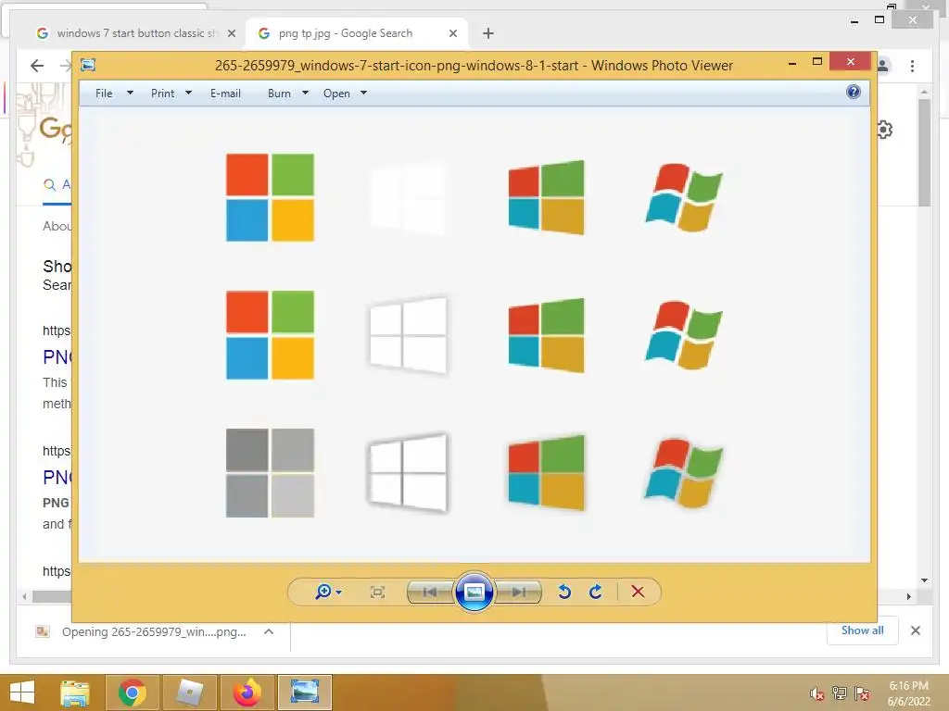The width and height of the screenshot is (949, 711).
Task: Open the File menu in Photo Viewer
Action: (104, 94)
